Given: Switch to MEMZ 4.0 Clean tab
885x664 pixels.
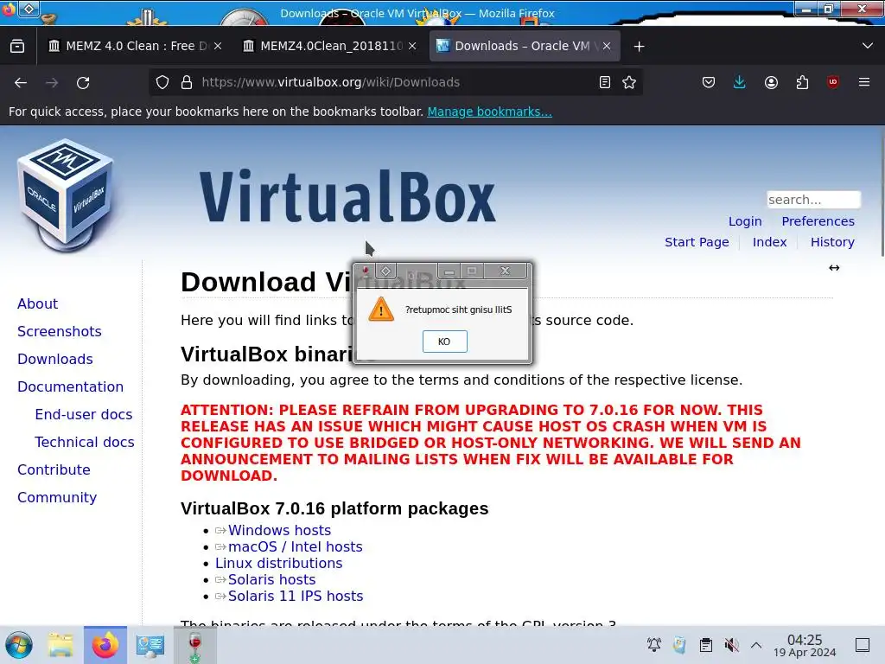Looking at the screenshot, I should [x=129, y=47].
